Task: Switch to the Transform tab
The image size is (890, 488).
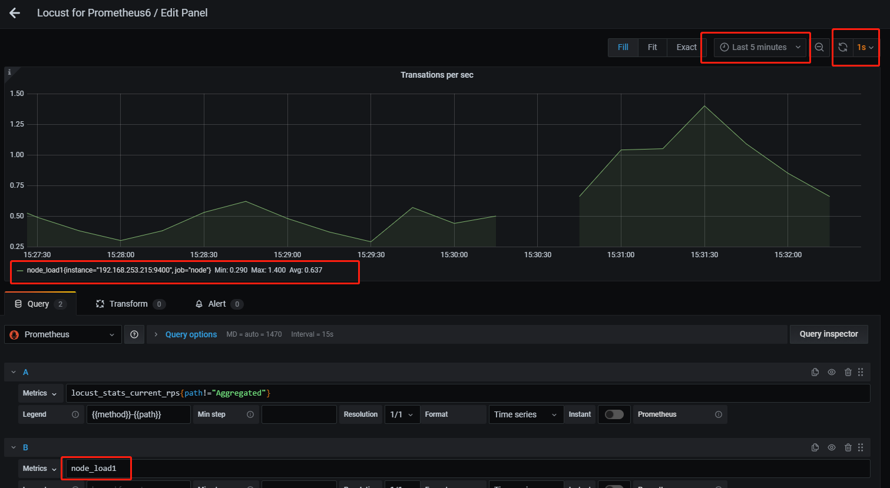Action: point(129,303)
